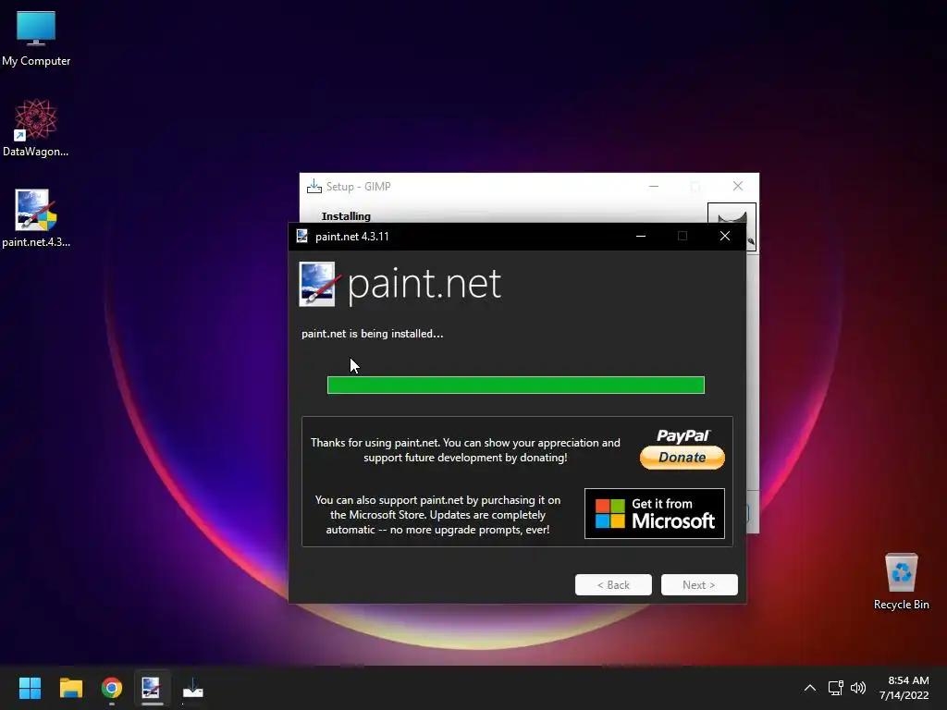Click 'paint.net is being installed...' text
The height and width of the screenshot is (710, 947).
[372, 334]
